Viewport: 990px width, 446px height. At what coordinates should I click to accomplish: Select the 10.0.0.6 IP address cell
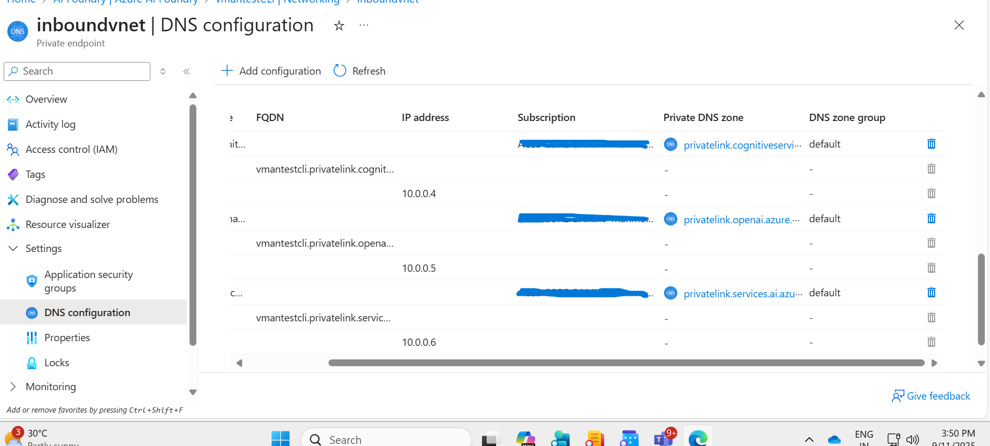(419, 342)
